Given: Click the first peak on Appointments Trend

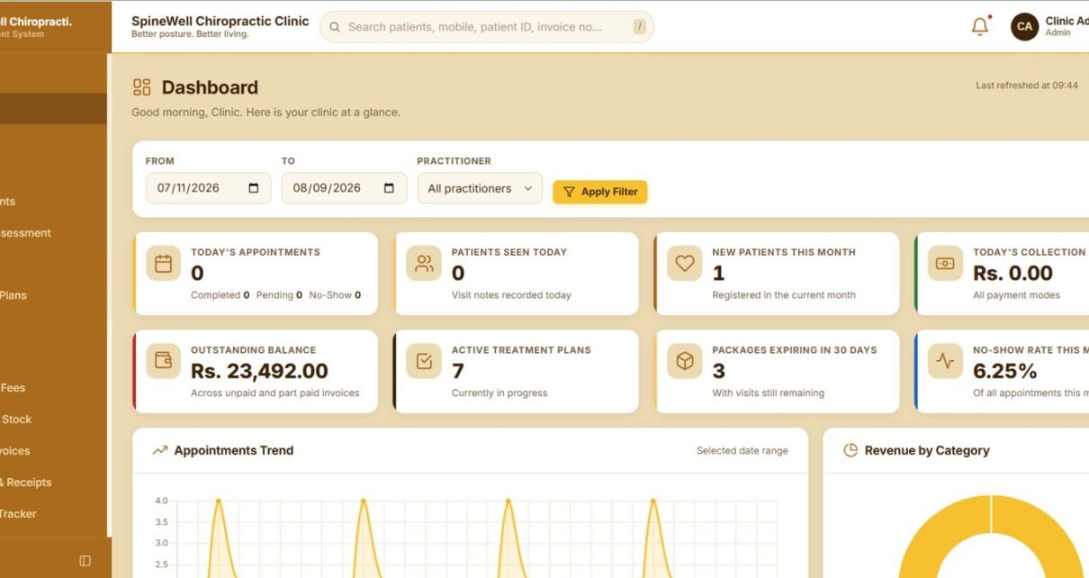Looking at the screenshot, I should (218, 501).
